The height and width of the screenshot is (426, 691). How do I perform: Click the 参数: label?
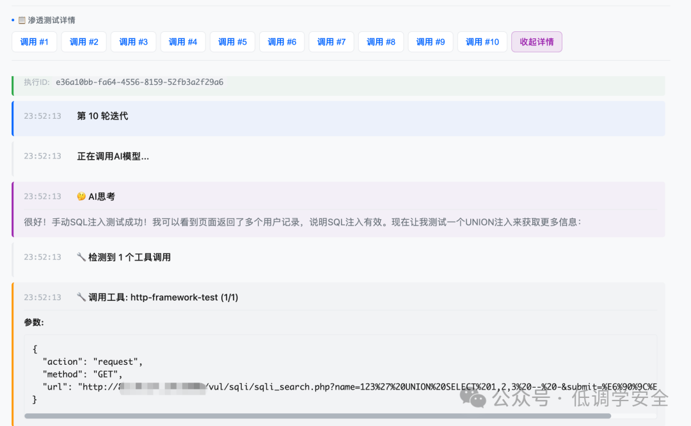pyautogui.click(x=34, y=322)
